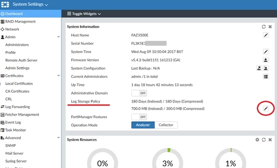Edit the System Time with pencil icon

265,51
